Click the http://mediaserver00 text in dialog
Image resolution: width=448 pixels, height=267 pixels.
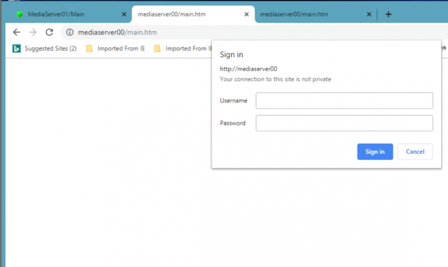point(248,69)
